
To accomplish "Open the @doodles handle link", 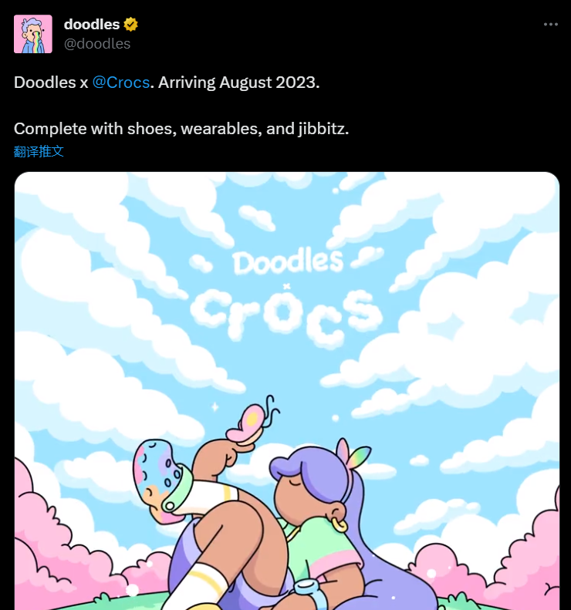I will [x=97, y=43].
